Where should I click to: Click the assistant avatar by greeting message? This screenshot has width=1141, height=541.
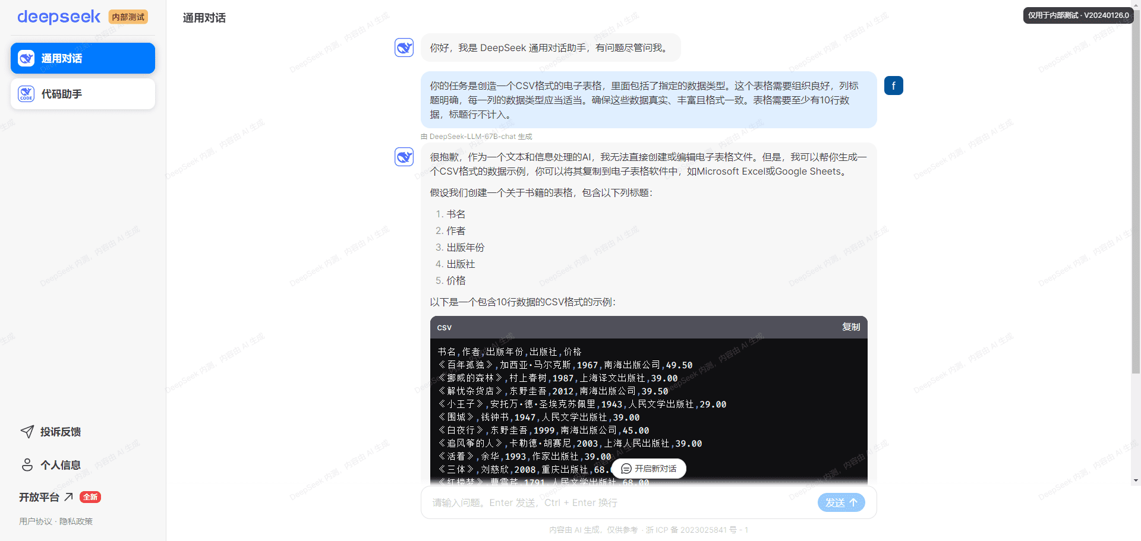click(404, 48)
